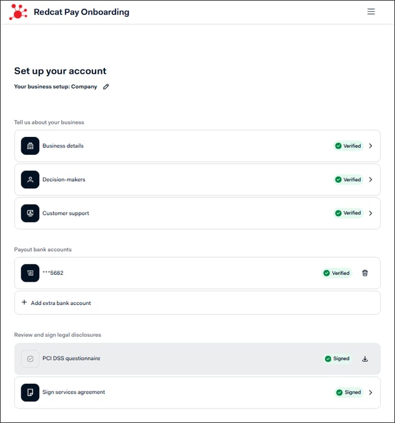Click the Decision-makers person icon

click(30, 179)
